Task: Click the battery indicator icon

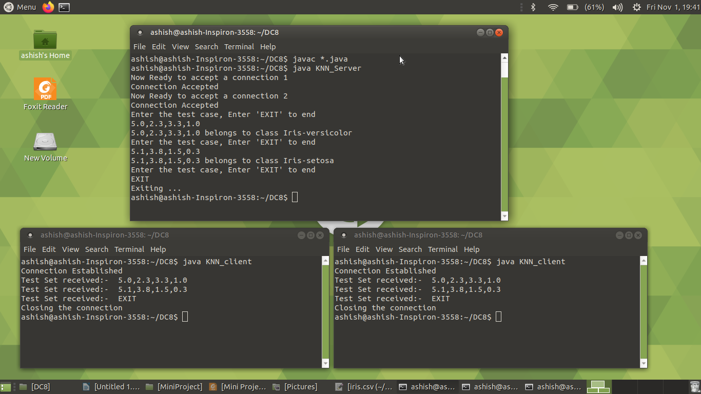Action: 572,7
